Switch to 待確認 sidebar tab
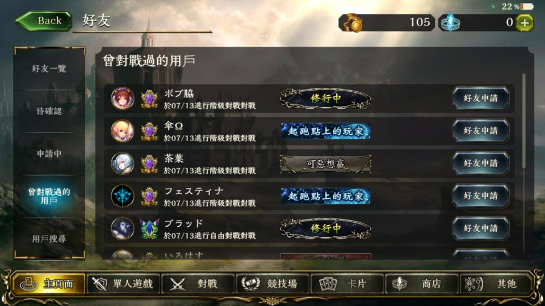Screen dimensions: 545x306 pos(49,112)
